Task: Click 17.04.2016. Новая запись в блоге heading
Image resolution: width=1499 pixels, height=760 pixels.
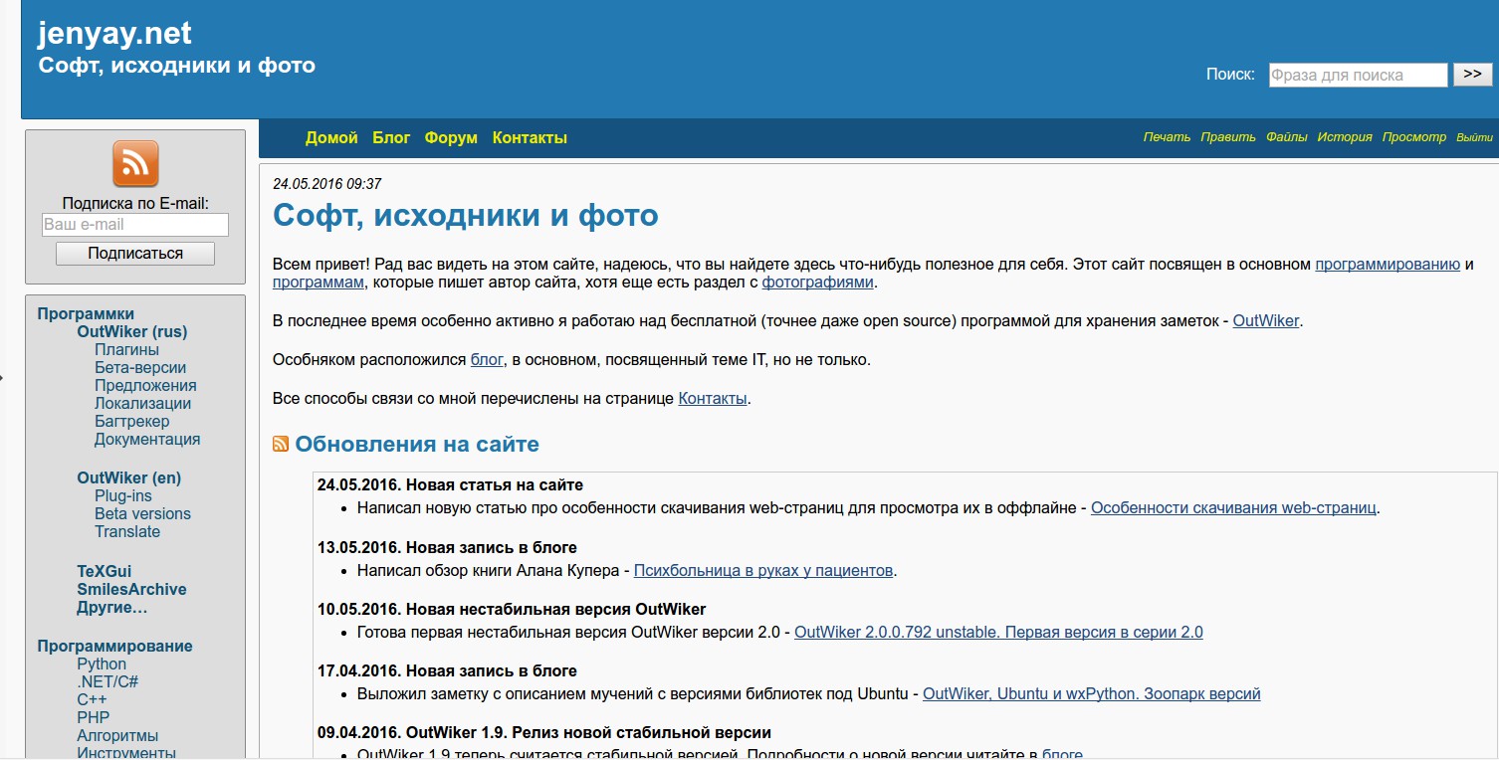Action: 447,671
